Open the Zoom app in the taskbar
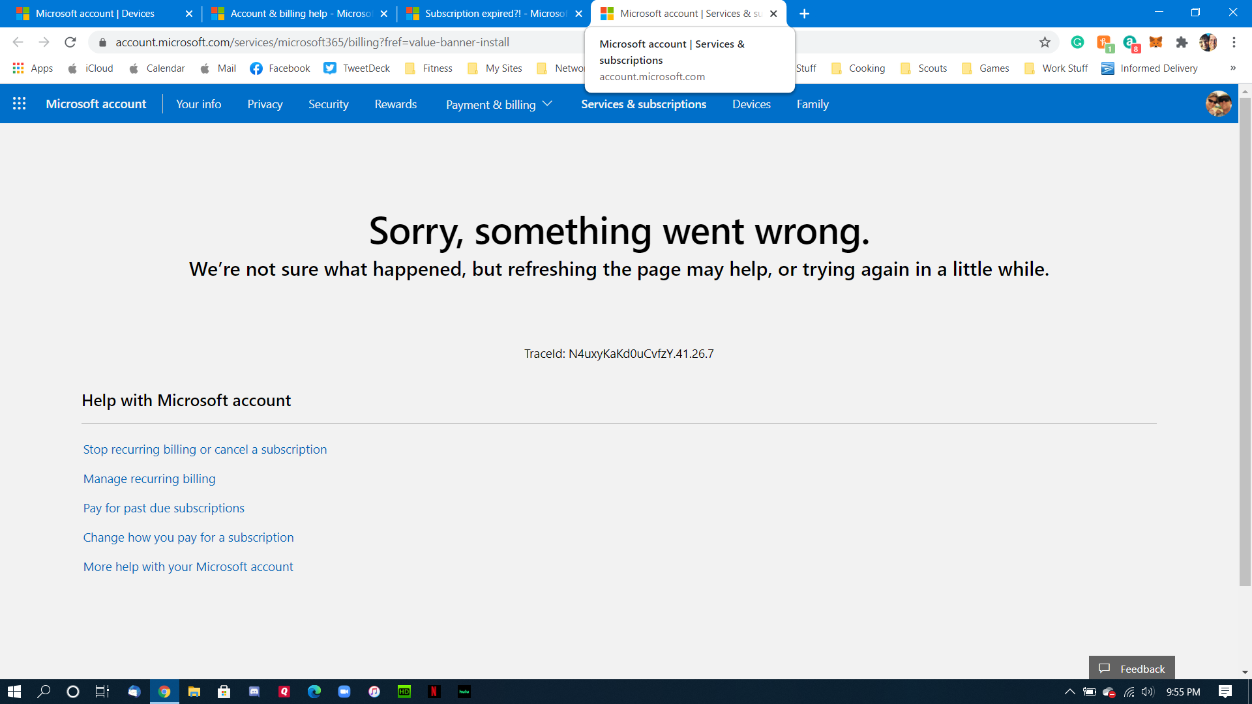The height and width of the screenshot is (704, 1252). coord(344,692)
